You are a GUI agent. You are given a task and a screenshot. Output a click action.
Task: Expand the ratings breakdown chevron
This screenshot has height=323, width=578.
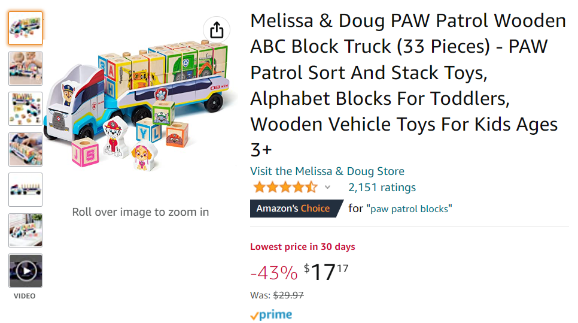(x=327, y=188)
